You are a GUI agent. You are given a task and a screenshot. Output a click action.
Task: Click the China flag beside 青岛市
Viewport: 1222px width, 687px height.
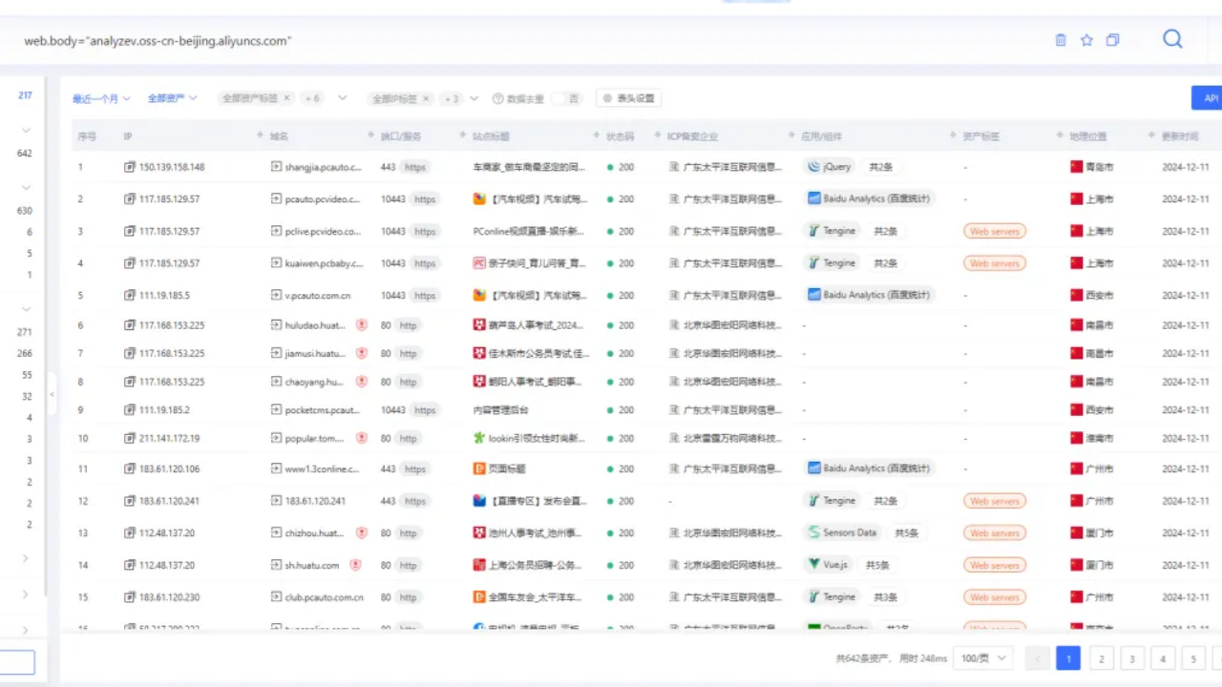point(1077,167)
